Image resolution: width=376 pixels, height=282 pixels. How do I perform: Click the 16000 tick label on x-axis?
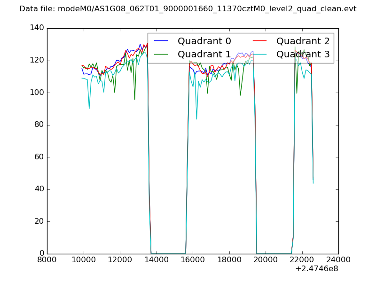[x=193, y=259]
